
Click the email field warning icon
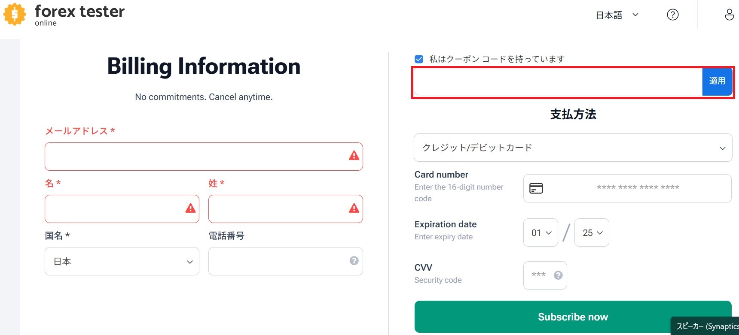354,156
